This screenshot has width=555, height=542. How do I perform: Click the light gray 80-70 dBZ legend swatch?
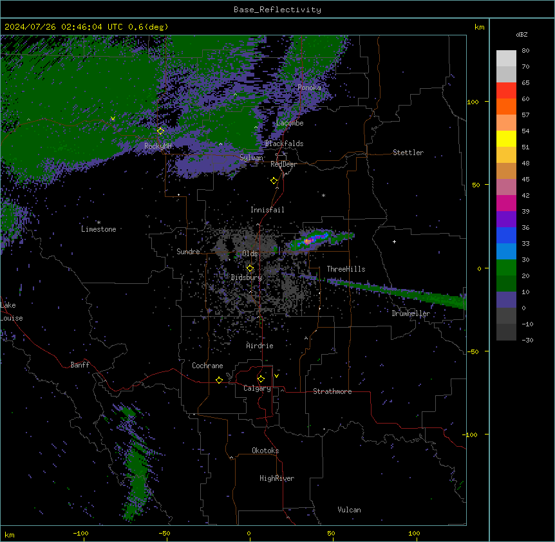coord(506,59)
